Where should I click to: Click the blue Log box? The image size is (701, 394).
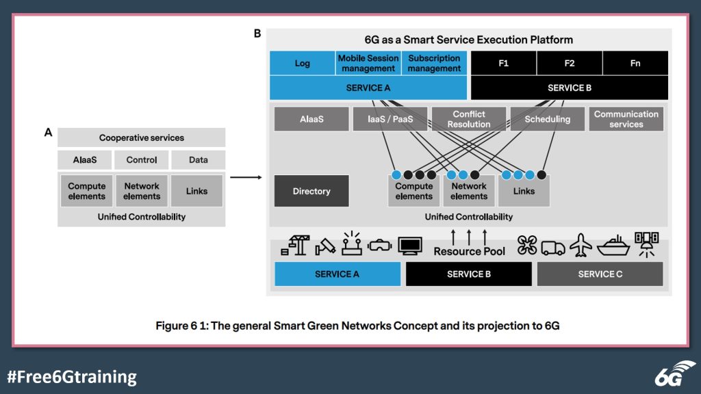(x=302, y=64)
